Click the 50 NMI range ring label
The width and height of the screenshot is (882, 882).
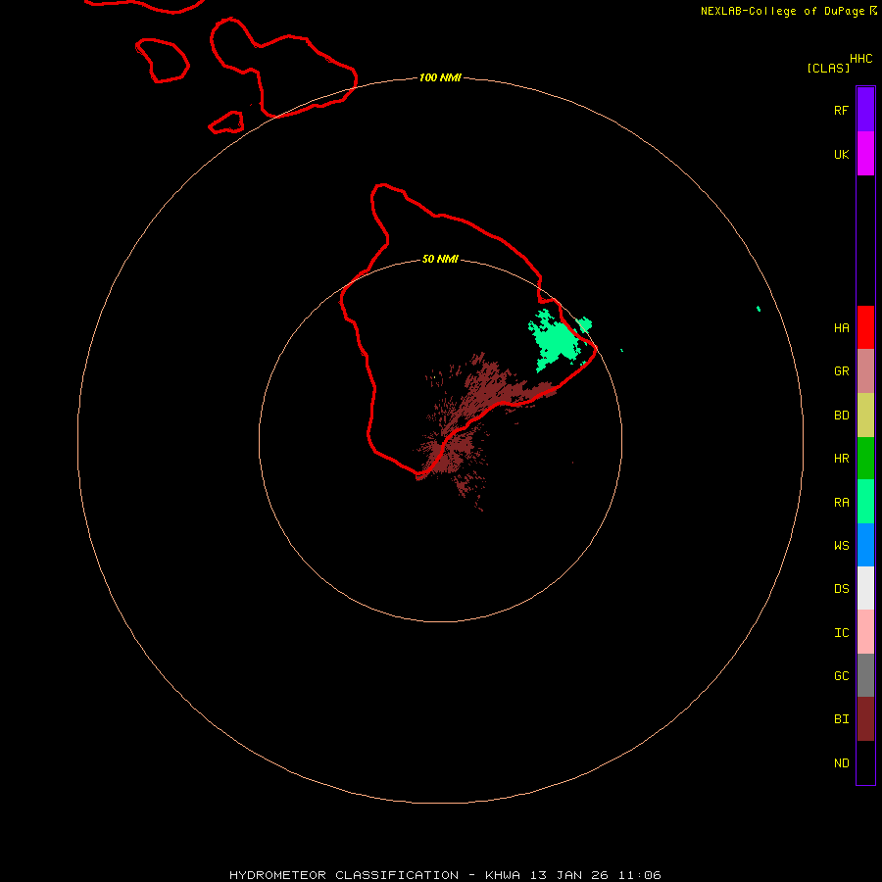440,259
